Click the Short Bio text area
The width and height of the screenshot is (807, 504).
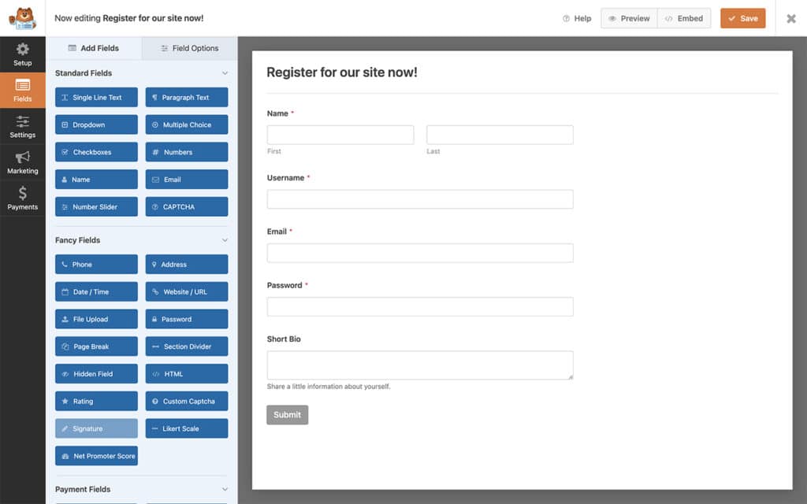pos(419,365)
